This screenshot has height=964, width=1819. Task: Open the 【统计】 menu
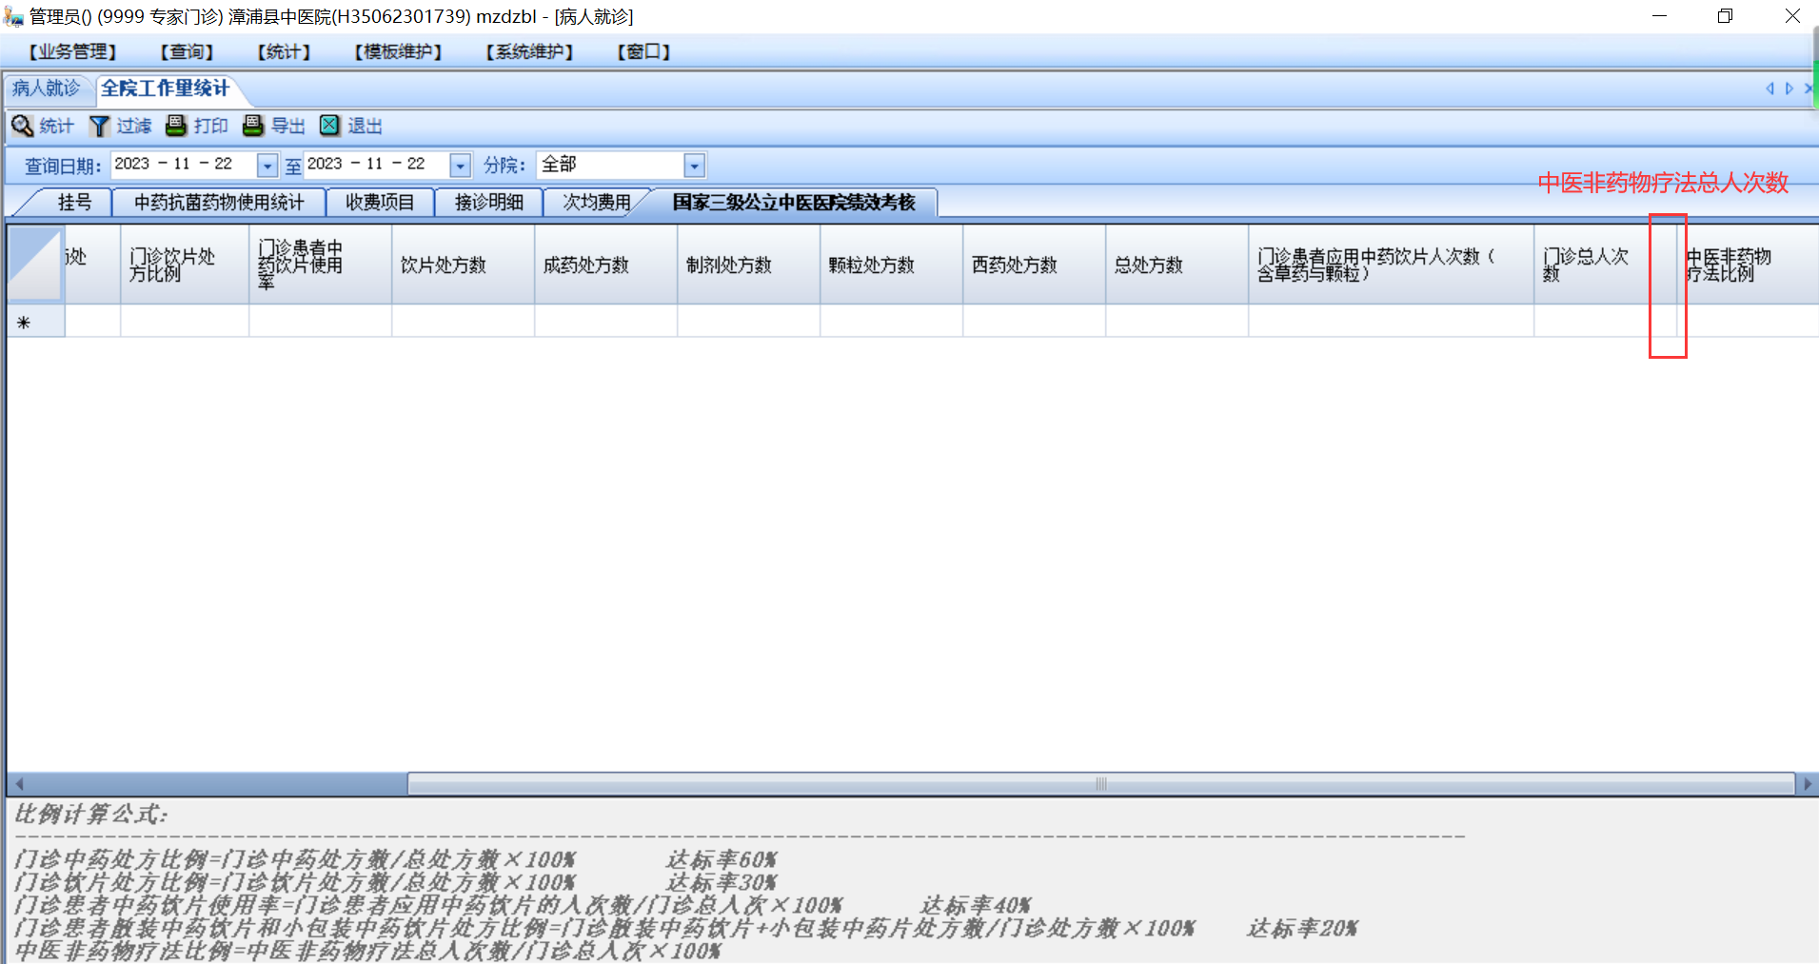(285, 51)
